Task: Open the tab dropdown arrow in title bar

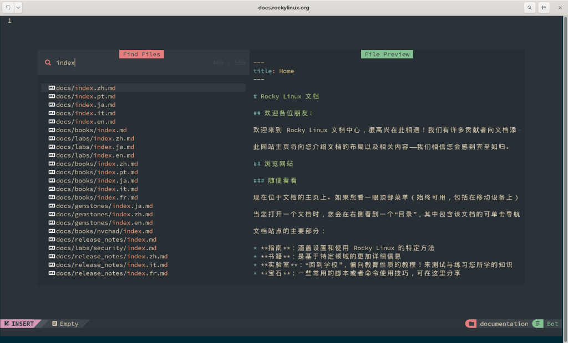Action: 18,8
